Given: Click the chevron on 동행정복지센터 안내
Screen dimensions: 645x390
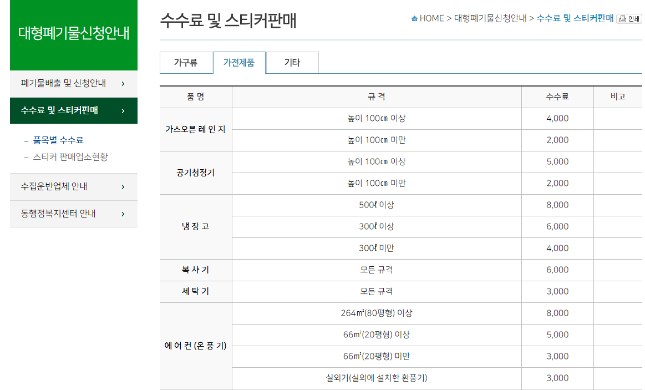Looking at the screenshot, I should tap(123, 214).
